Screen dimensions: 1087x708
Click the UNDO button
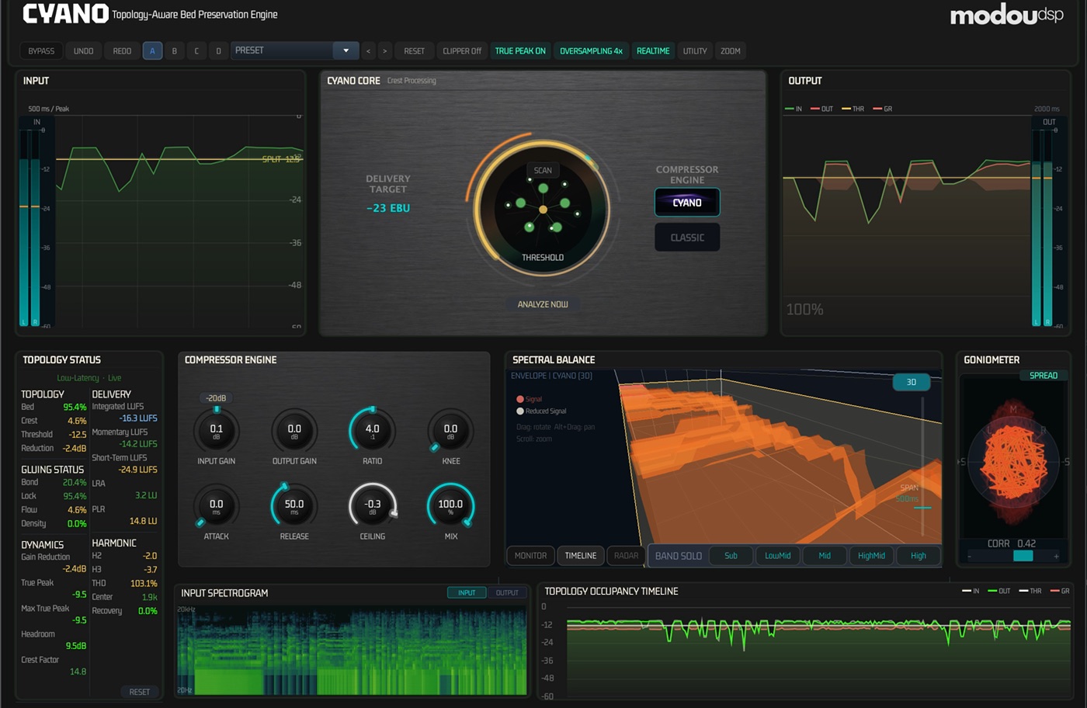[x=83, y=51]
